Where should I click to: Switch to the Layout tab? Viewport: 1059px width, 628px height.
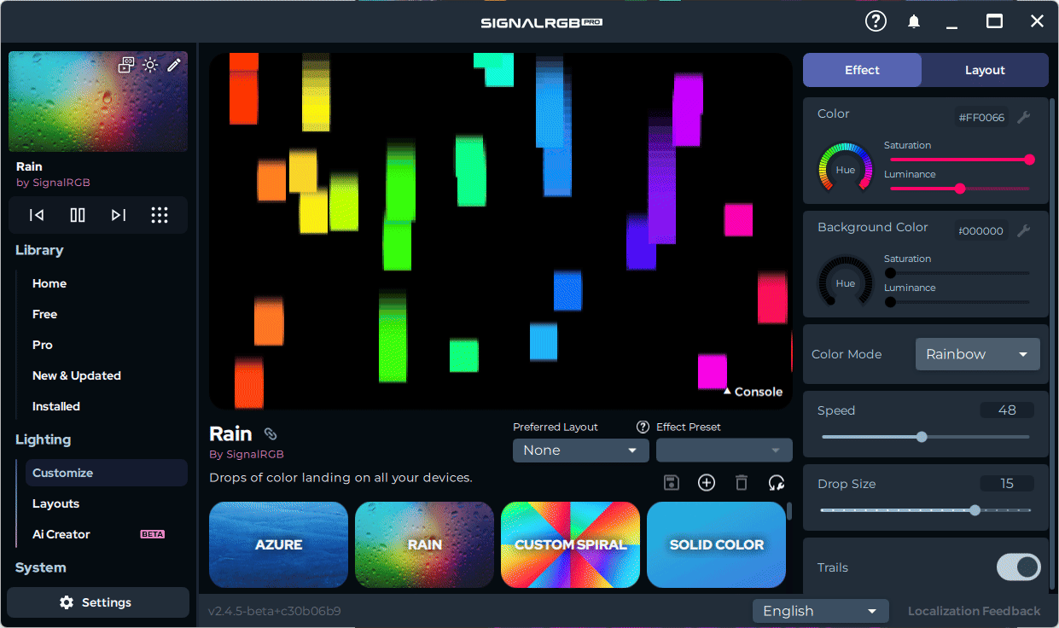985,70
